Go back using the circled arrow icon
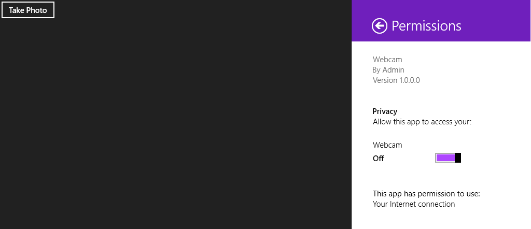This screenshot has height=229, width=531. point(380,26)
